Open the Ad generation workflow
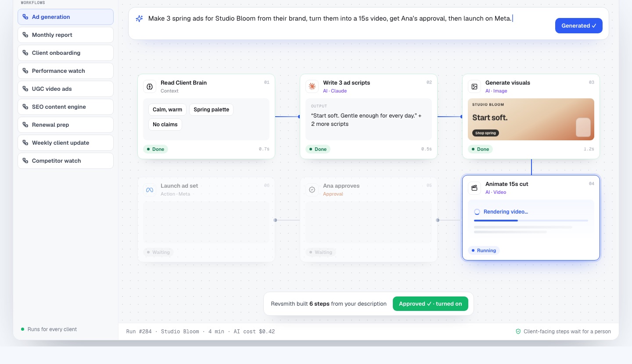The width and height of the screenshot is (632, 364). pyautogui.click(x=65, y=17)
